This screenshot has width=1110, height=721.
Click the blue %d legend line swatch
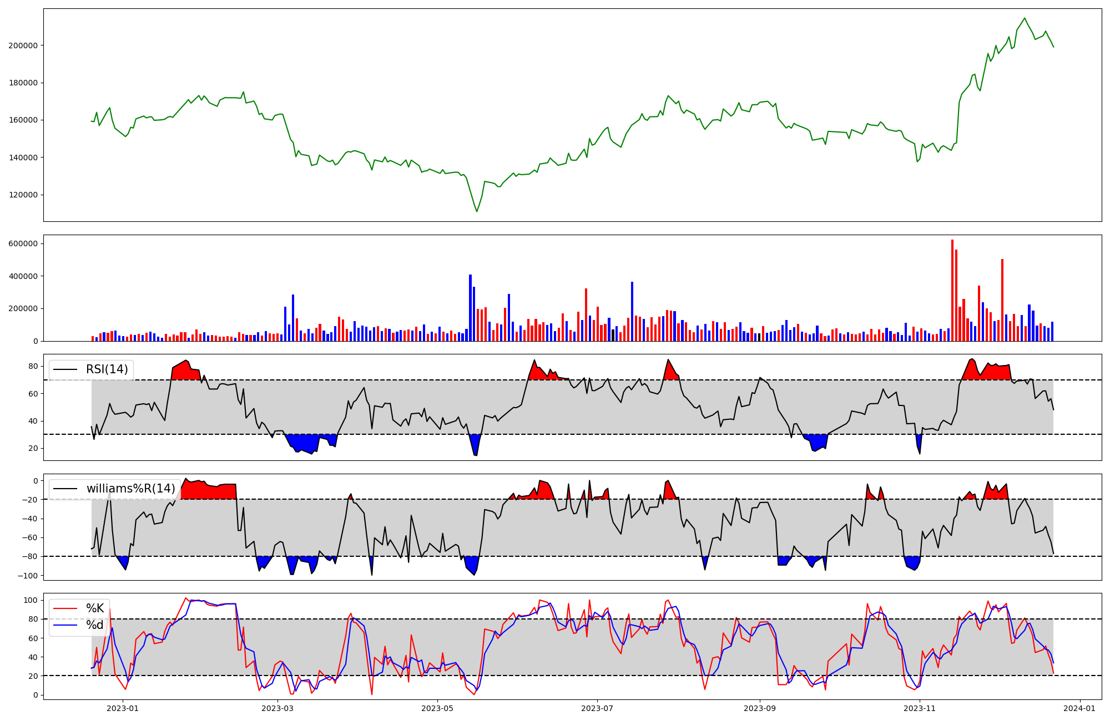point(65,625)
